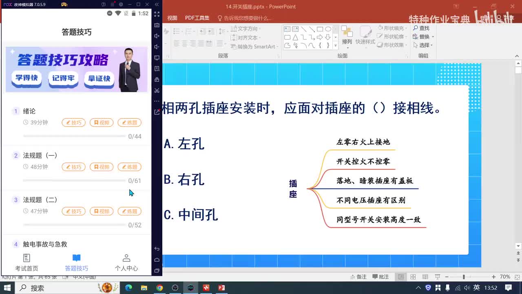
Task: Toggle the 批注 comments pane
Action: pyautogui.click(x=380, y=277)
